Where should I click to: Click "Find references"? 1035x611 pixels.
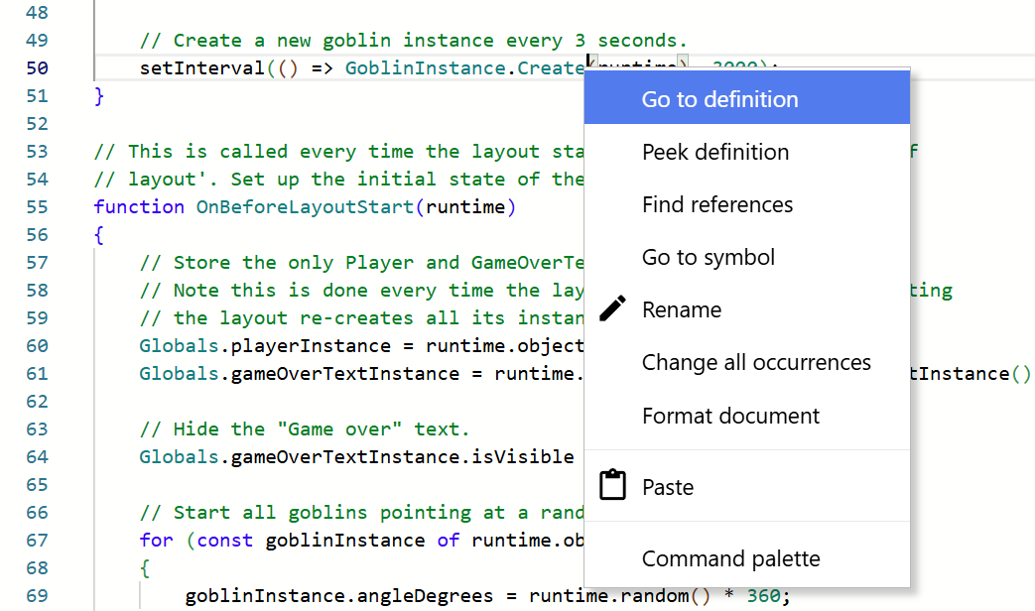tap(716, 204)
